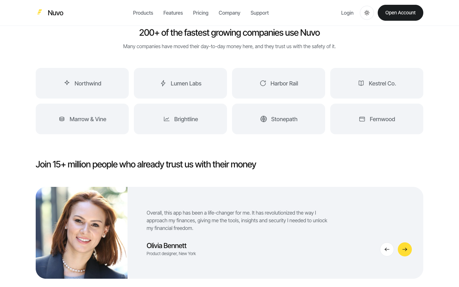Click the Brightline line chart icon
This screenshot has width=459, height=287.
click(x=167, y=119)
